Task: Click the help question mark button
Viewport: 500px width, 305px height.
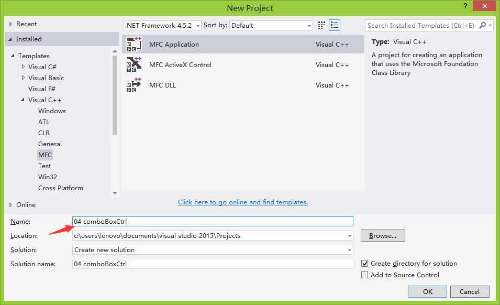Action: [x=465, y=6]
